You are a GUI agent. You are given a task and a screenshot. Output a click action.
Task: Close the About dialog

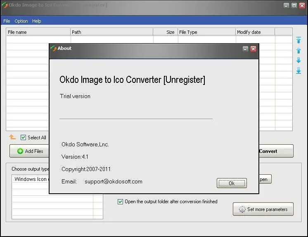point(254,49)
